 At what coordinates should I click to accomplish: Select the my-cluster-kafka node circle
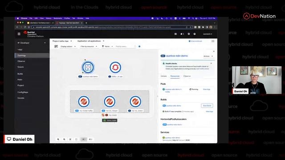coord(84,102)
